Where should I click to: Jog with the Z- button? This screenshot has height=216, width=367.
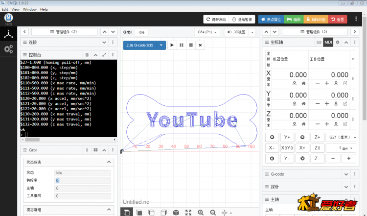click(317, 159)
